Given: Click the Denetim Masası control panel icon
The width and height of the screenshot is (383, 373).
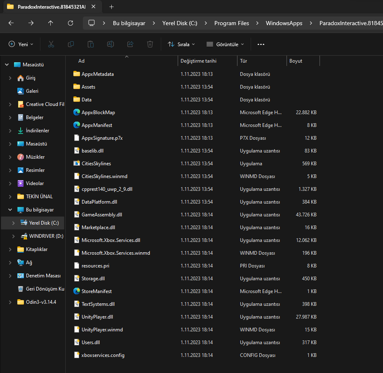Looking at the screenshot, I should (x=21, y=276).
